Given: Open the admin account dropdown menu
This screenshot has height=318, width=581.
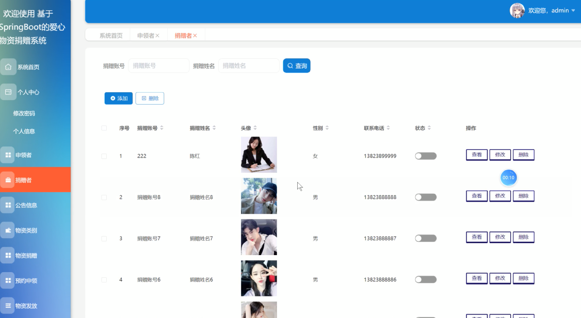Looking at the screenshot, I should point(550,10).
